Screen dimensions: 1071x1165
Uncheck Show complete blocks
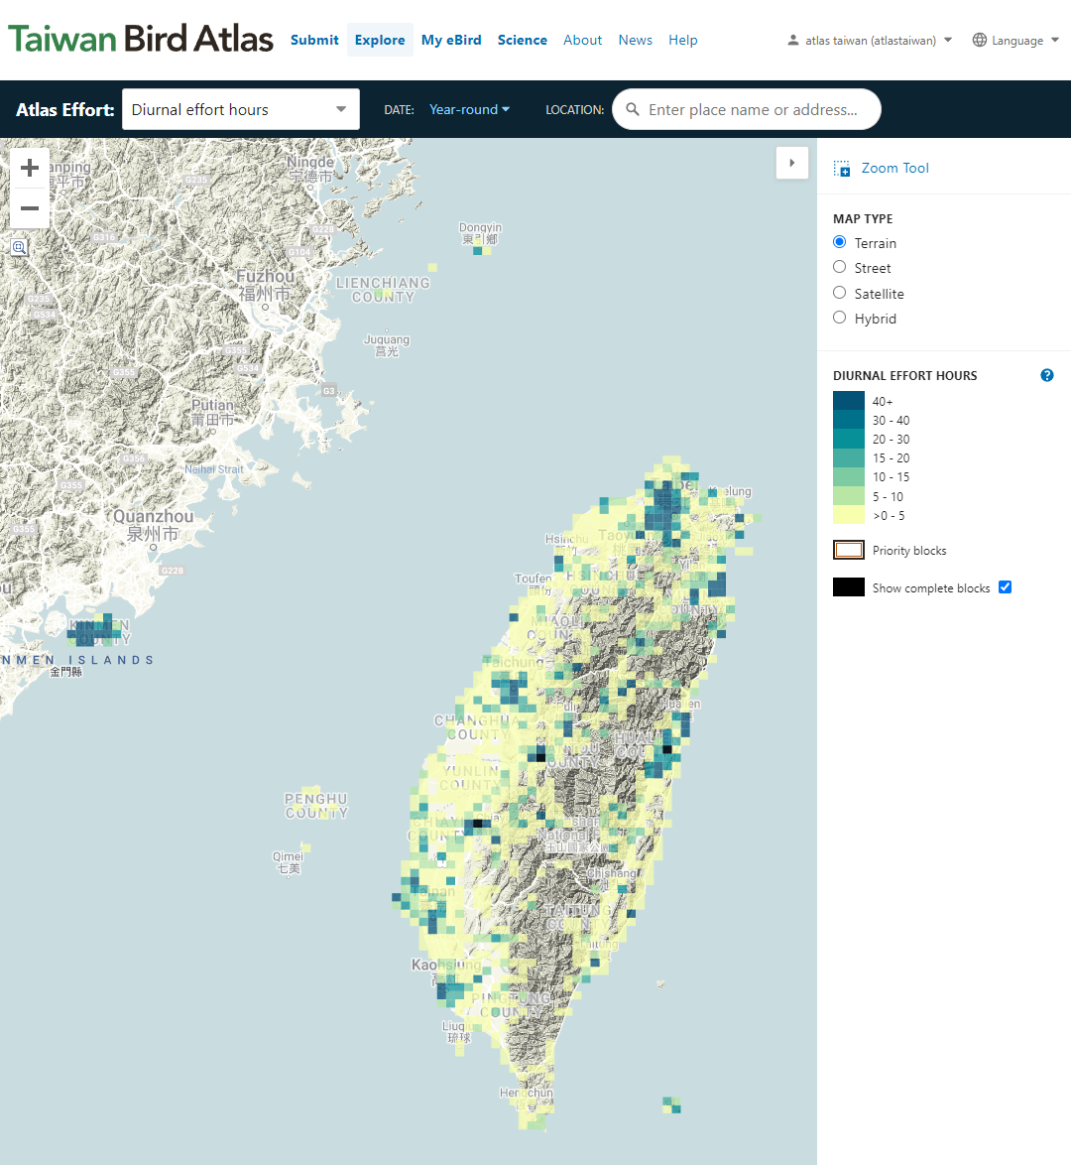coord(1006,586)
